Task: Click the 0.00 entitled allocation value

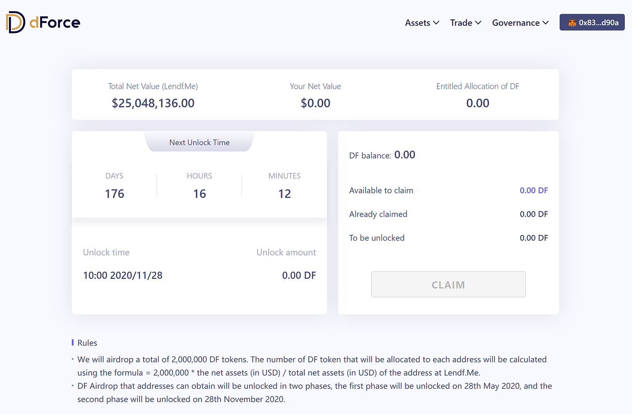Action: pyautogui.click(x=478, y=103)
